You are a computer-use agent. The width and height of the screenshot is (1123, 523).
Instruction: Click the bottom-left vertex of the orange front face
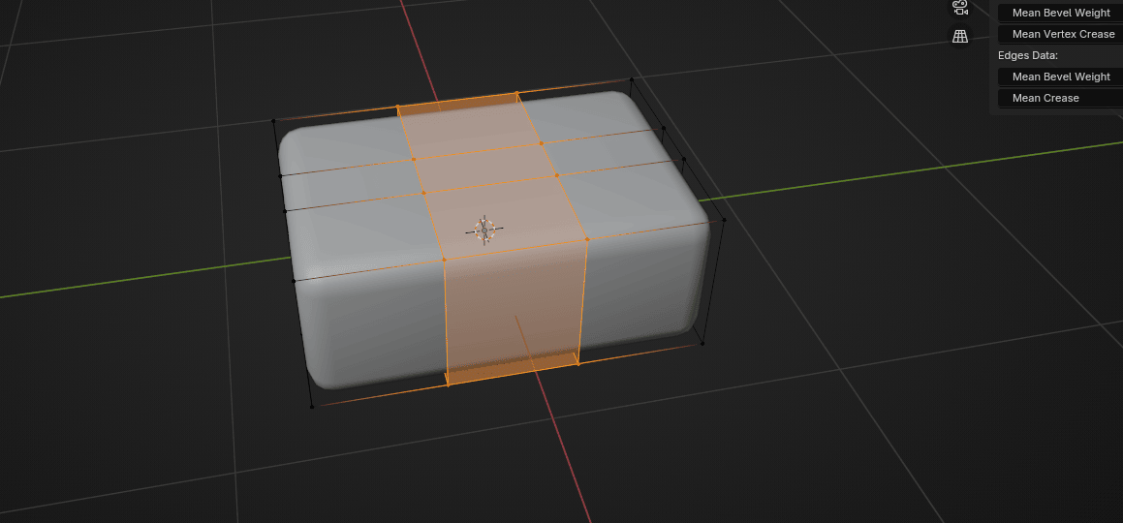[x=448, y=385]
